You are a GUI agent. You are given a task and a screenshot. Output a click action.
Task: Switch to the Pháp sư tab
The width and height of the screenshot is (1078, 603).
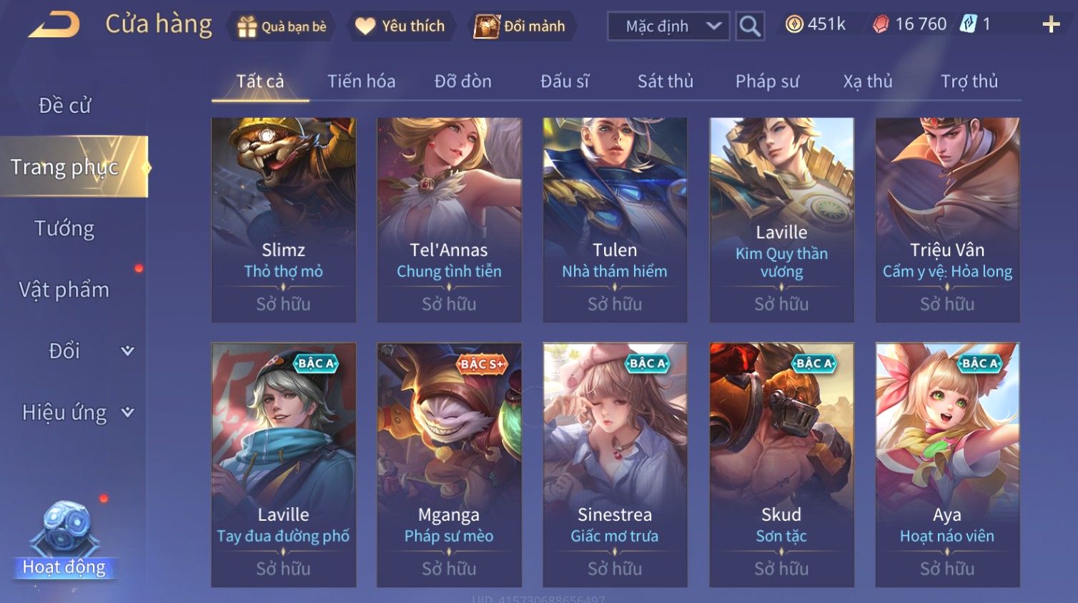point(767,82)
